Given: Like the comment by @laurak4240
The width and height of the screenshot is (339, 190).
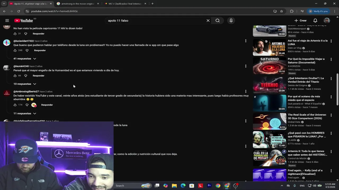Looking at the screenshot, I should (15, 76).
